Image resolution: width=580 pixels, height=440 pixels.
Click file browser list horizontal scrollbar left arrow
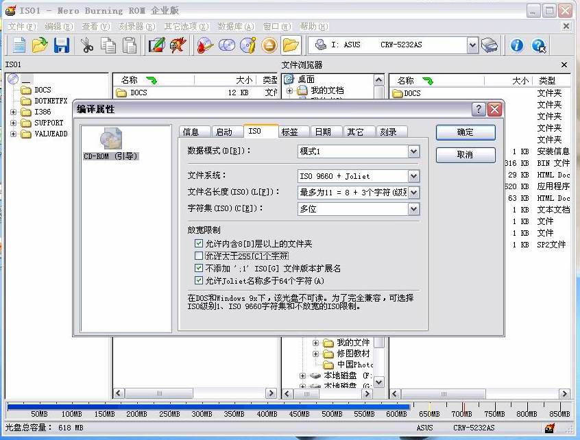click(395, 394)
